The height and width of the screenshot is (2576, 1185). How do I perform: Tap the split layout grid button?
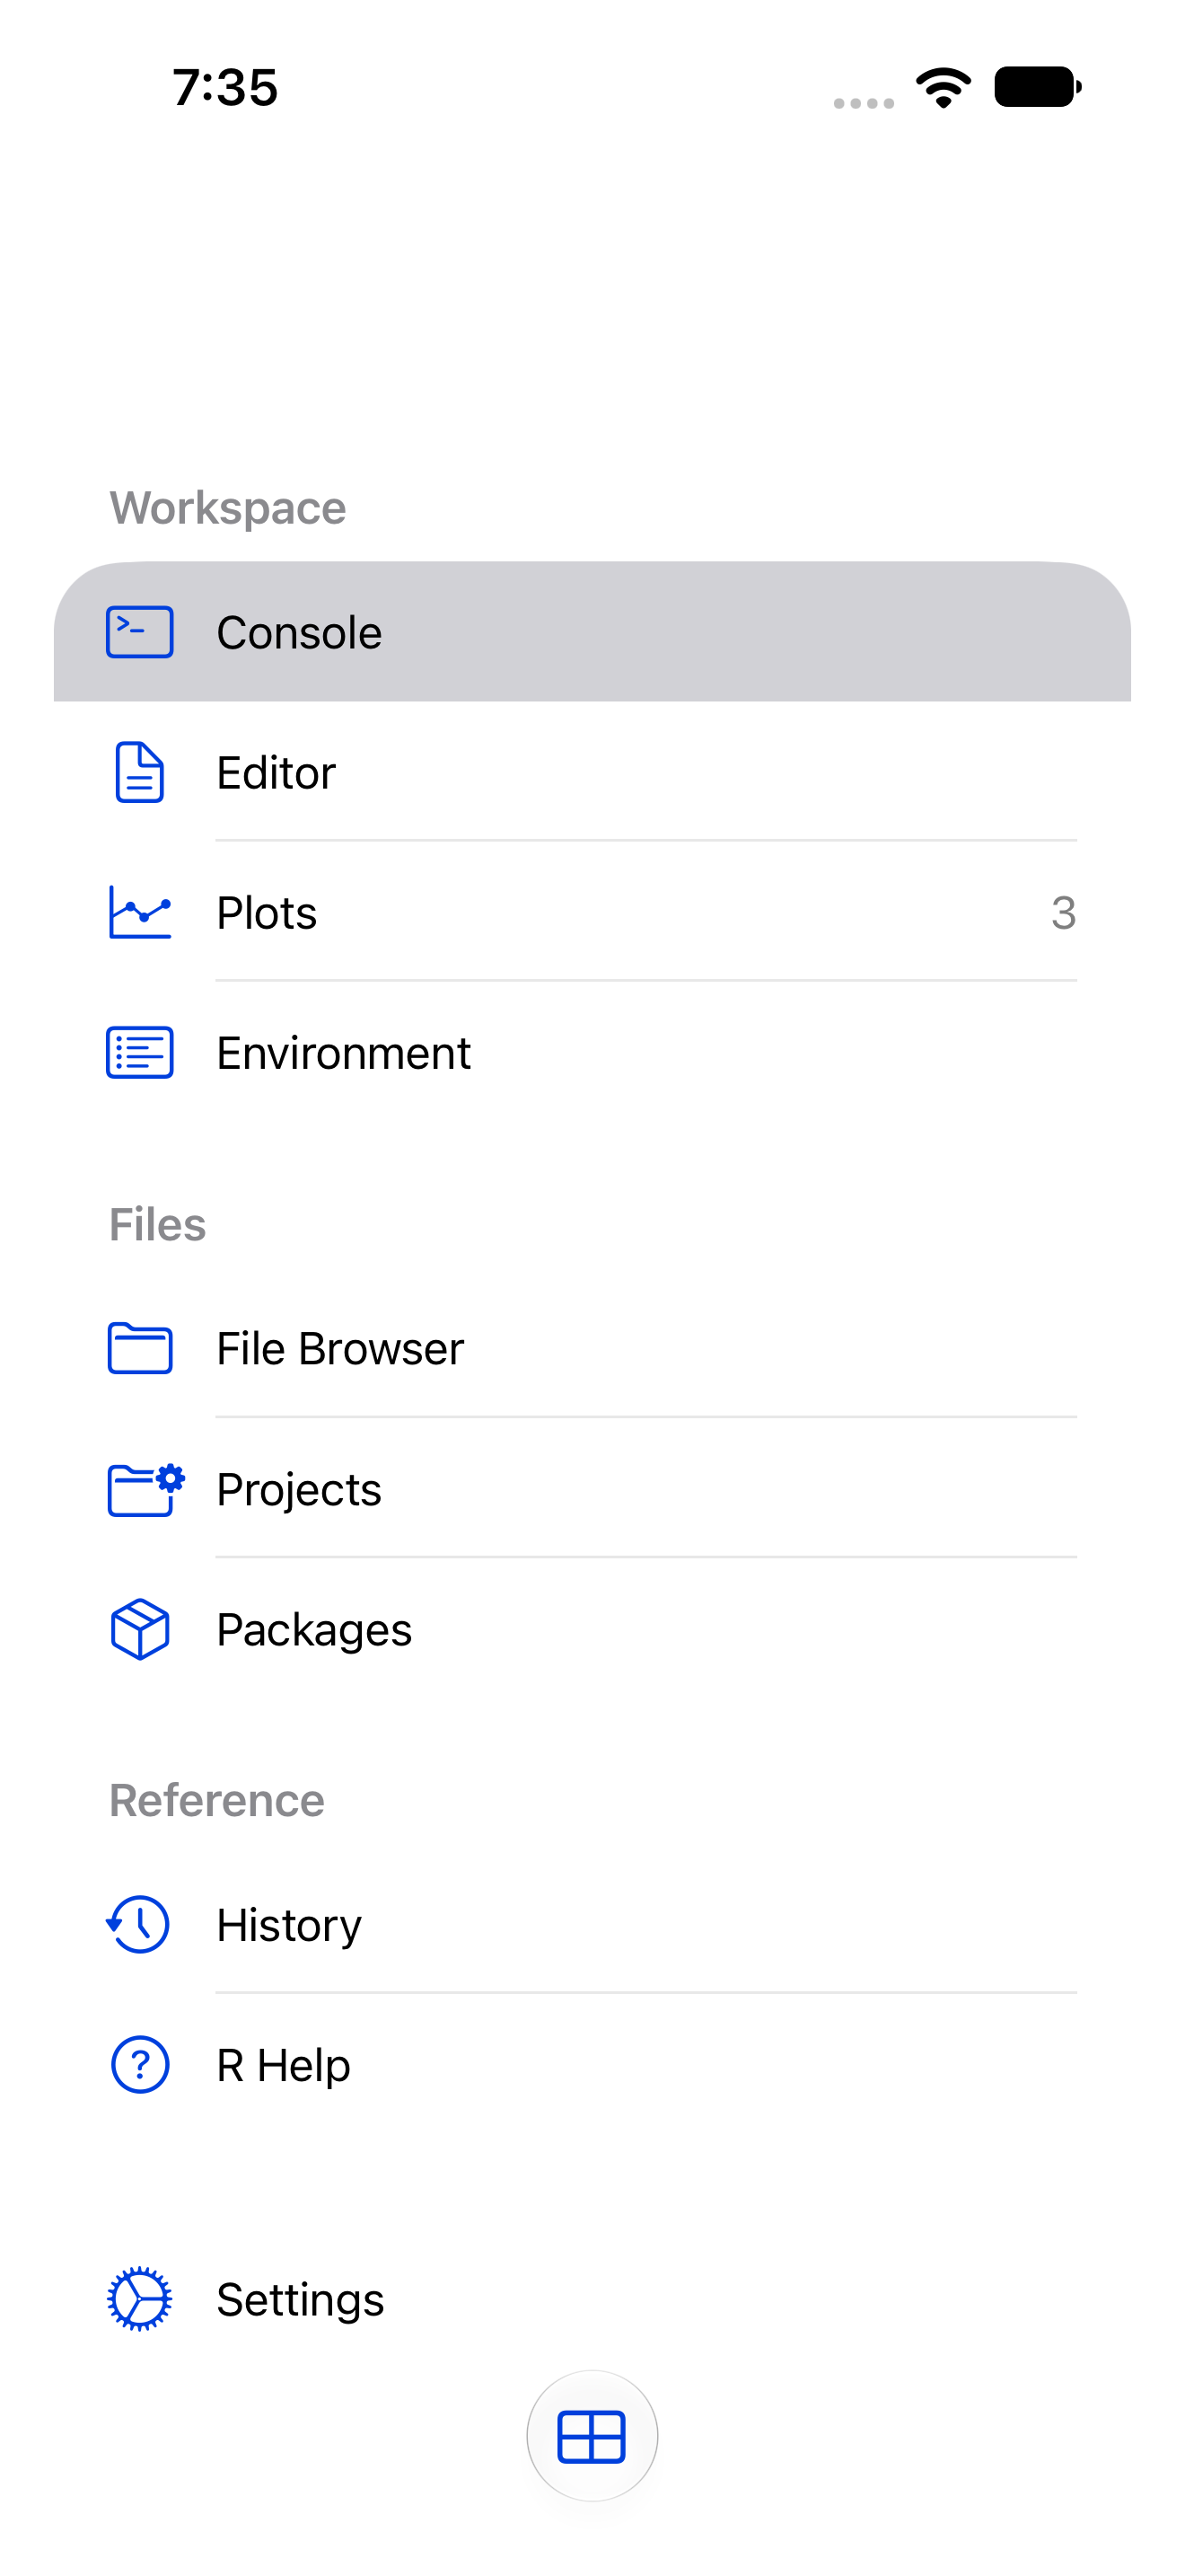(592, 2436)
